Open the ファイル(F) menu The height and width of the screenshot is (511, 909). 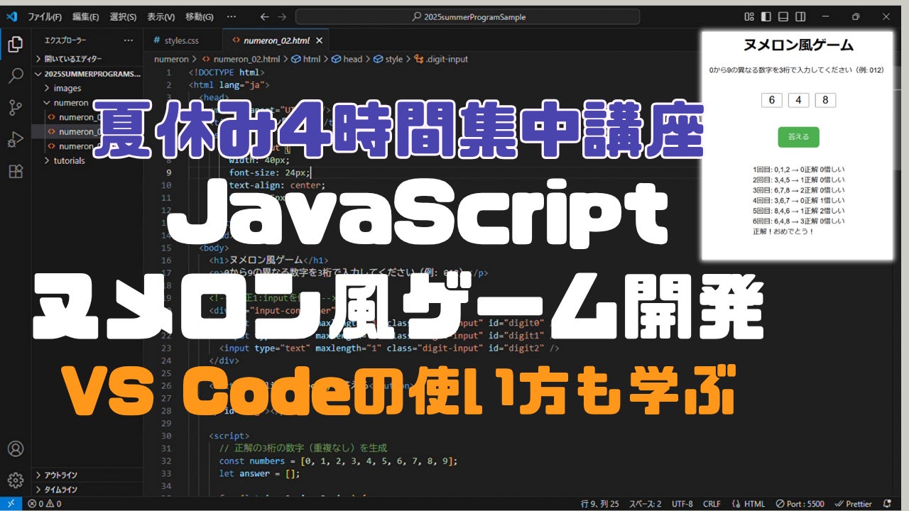tap(45, 16)
